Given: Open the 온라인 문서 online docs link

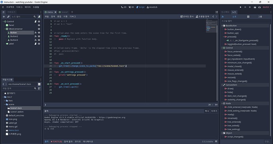Looking at the screenshot, I should (x=187, y=17).
